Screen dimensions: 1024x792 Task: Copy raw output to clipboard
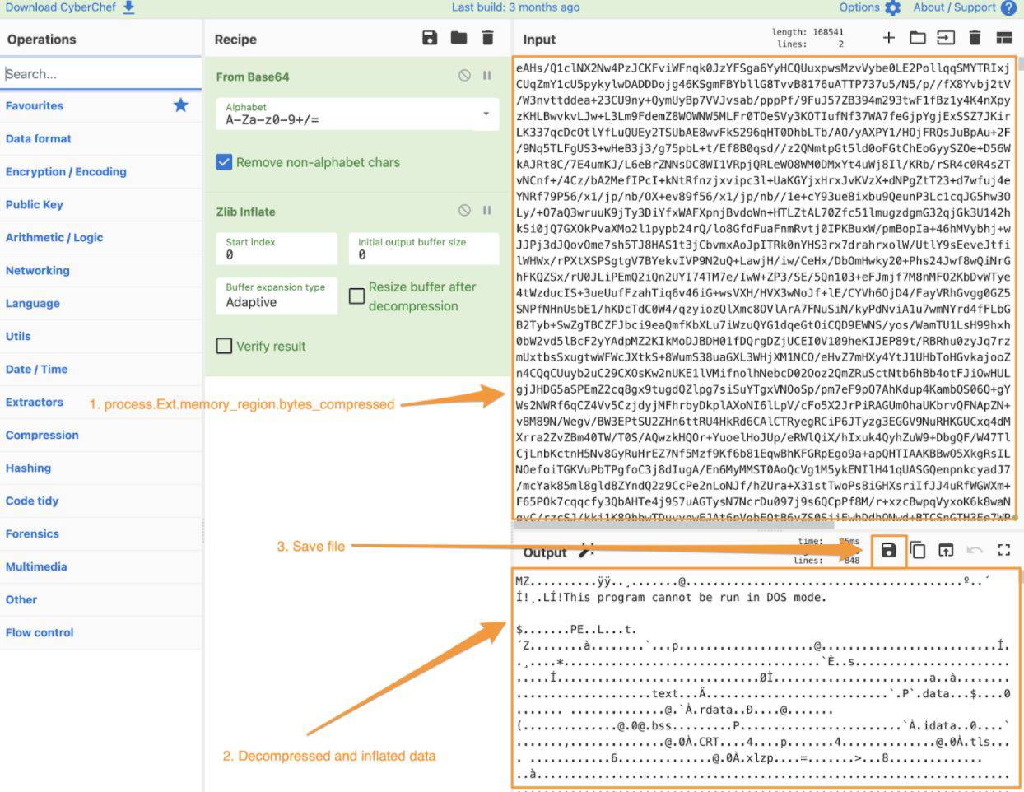click(x=917, y=550)
